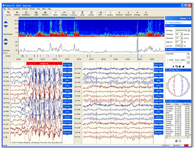The width and height of the screenshot is (196, 150).
Task: Select montage 5 Photic in toolbar
Action: tap(146, 13)
